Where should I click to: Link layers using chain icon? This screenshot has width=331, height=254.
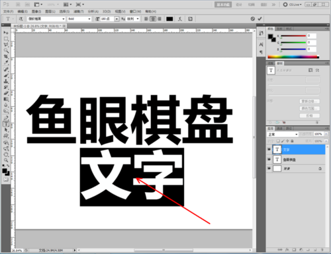click(x=280, y=250)
